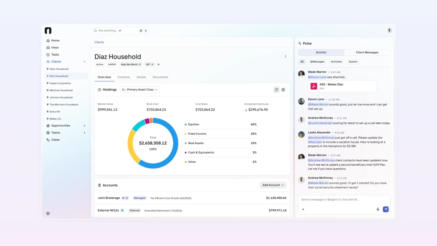Click the Send a message input field
Viewport: 437px width, 246px height.
pos(344,200)
